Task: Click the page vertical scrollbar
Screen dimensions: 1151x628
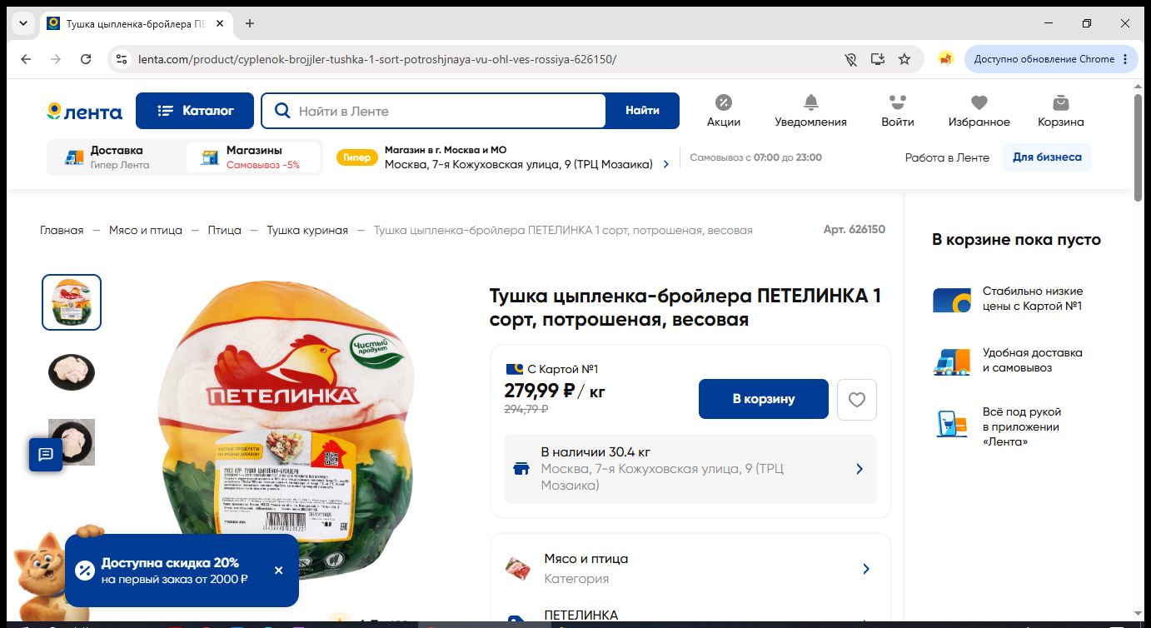Action: point(1139,147)
